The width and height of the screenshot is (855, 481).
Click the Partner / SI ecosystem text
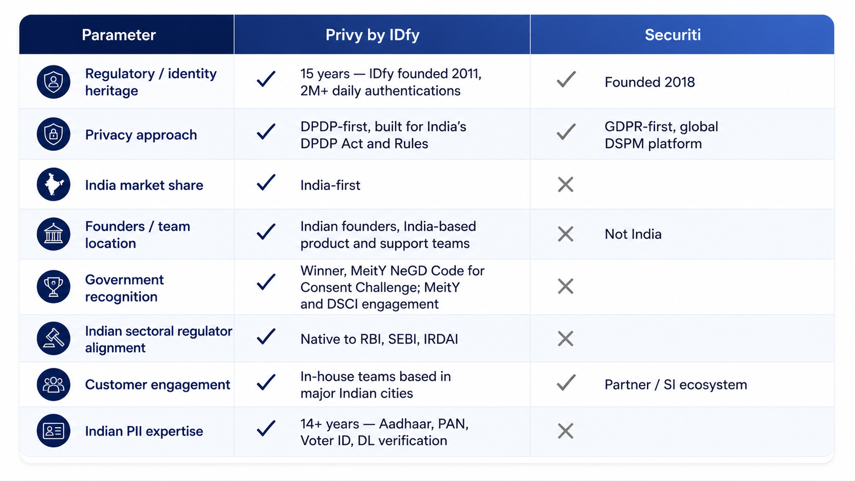point(676,384)
